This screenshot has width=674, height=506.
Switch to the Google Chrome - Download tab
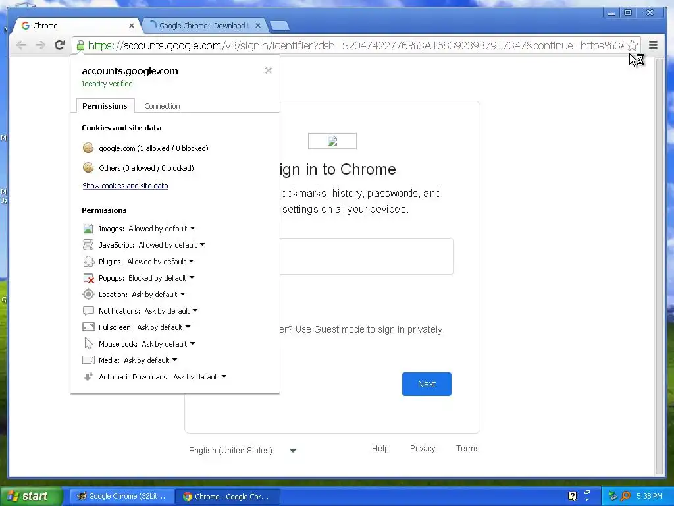click(204, 26)
